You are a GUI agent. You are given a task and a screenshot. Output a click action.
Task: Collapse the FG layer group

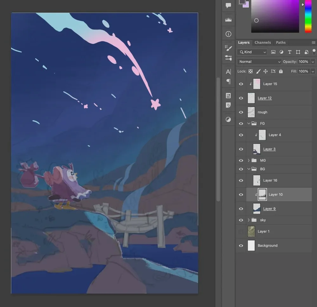click(x=249, y=123)
